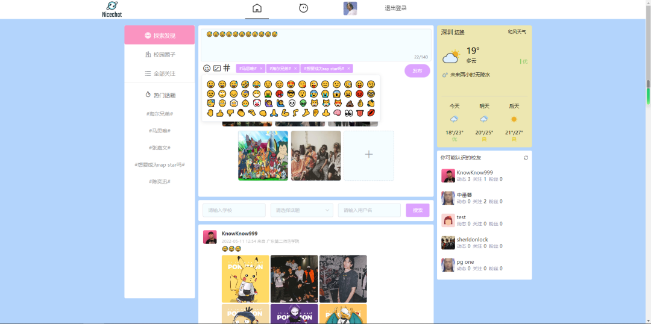Insert the heart-eyes smiley emoji
Screen dimensions: 651x324
tap(291, 84)
